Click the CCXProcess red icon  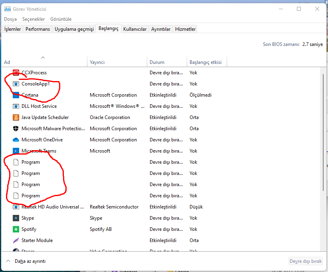(16, 73)
